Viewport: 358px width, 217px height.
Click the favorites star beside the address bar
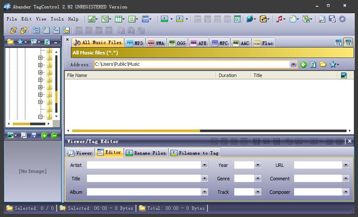[x=333, y=65]
